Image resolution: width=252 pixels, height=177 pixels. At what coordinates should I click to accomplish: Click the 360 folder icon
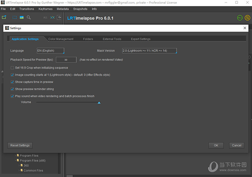(22, 165)
